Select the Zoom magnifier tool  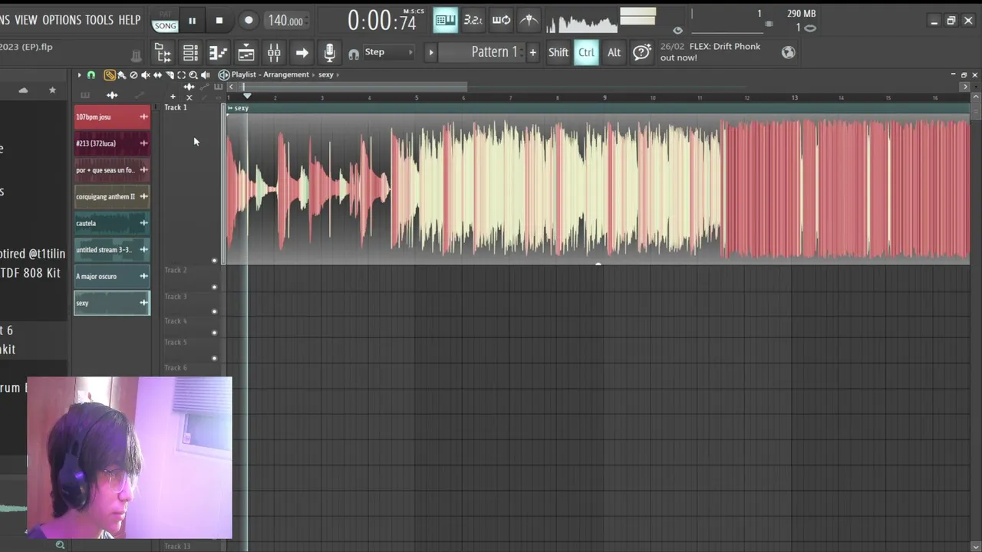193,75
